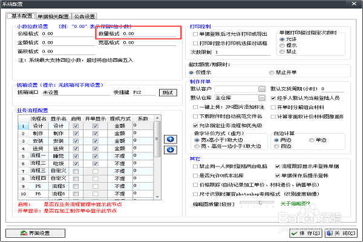
Task: Toggle 经手人默认为当前登陆人员 checkbox
Action: pyautogui.click(x=273, y=98)
